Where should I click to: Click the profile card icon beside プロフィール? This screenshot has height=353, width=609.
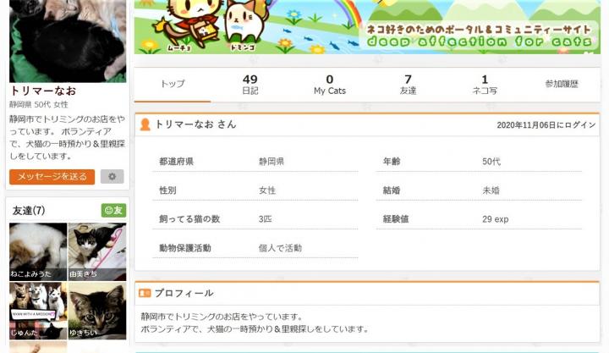click(x=145, y=293)
